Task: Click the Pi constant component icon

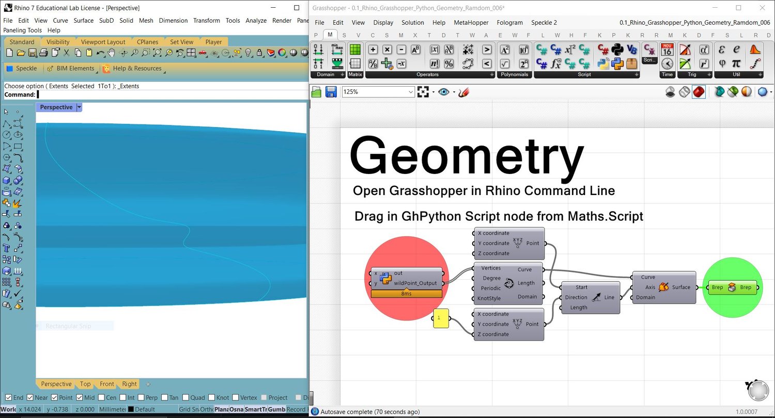Action: 737,63
